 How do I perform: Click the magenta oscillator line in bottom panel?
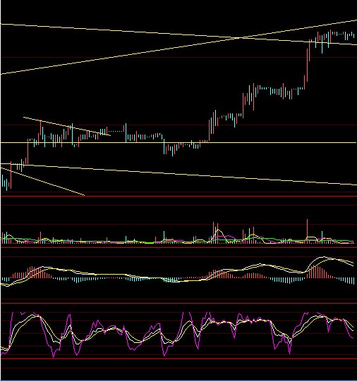[x=177, y=334]
